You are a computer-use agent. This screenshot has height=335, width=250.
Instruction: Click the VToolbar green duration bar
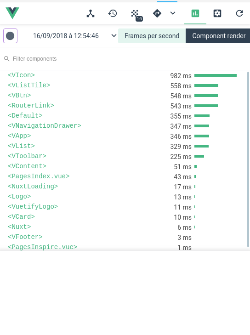coord(199,156)
